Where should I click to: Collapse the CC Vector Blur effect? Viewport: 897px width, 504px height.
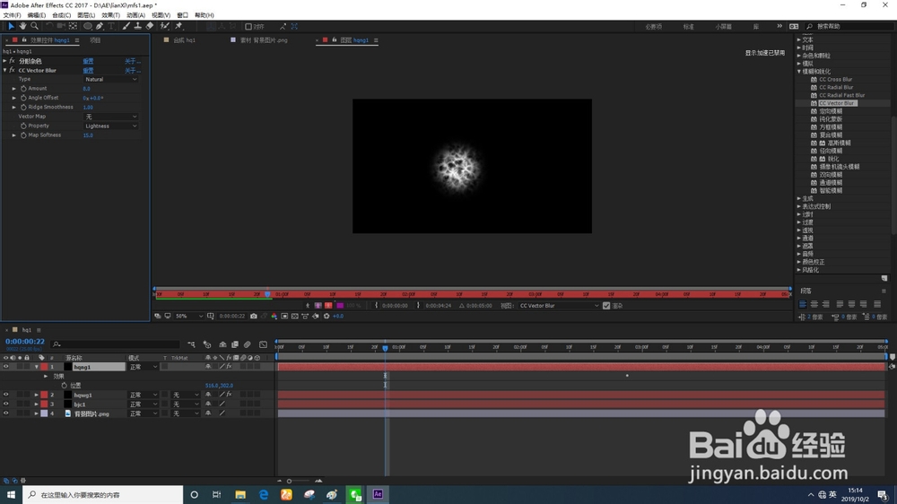point(5,70)
